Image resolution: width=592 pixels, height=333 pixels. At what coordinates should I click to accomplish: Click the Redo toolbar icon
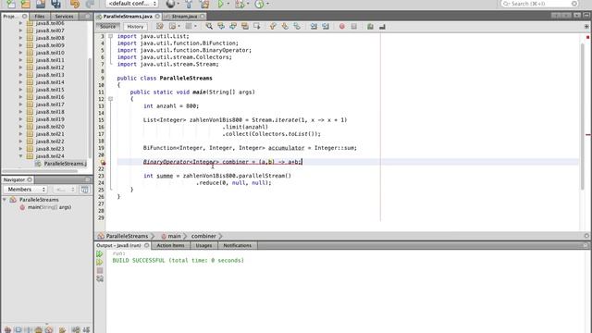point(90,4)
